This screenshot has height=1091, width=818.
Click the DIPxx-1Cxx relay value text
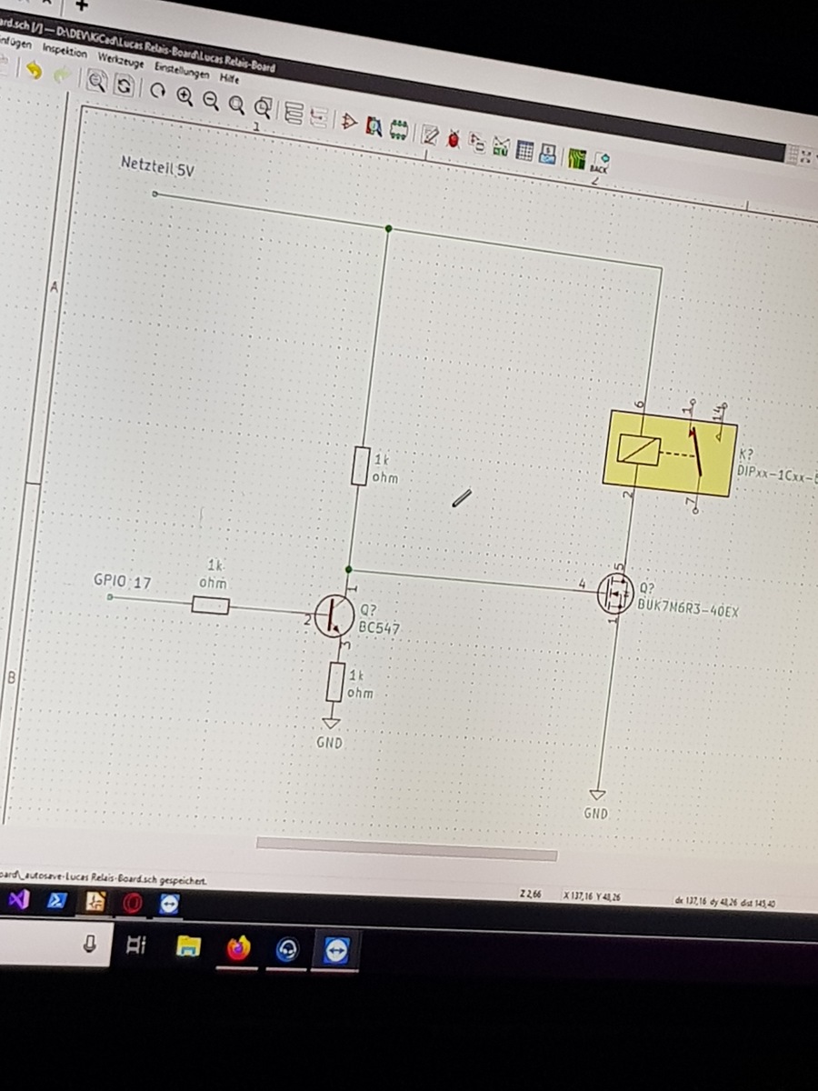(777, 473)
